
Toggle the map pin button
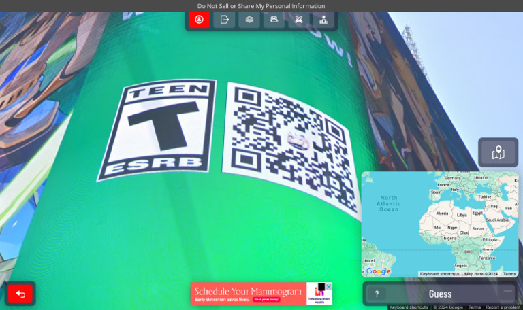pos(498,152)
